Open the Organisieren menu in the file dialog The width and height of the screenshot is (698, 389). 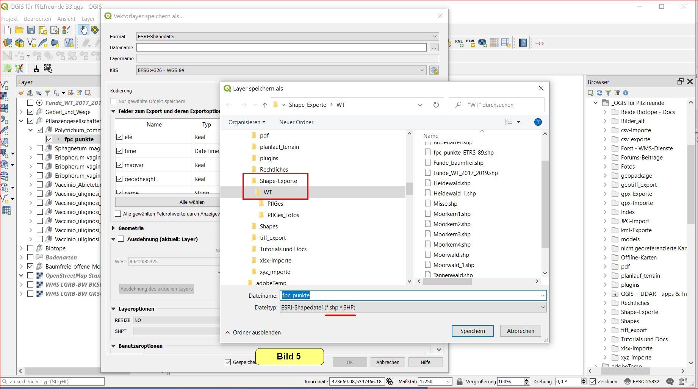pyautogui.click(x=247, y=122)
